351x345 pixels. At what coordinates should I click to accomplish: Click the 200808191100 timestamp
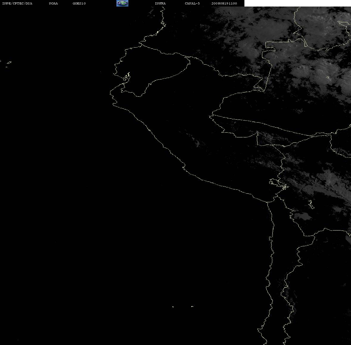coord(224,3)
